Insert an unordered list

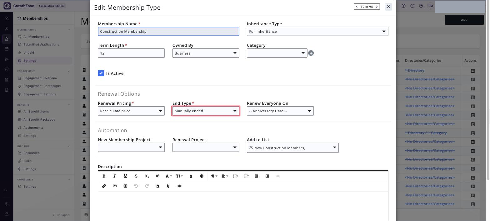(246, 176)
